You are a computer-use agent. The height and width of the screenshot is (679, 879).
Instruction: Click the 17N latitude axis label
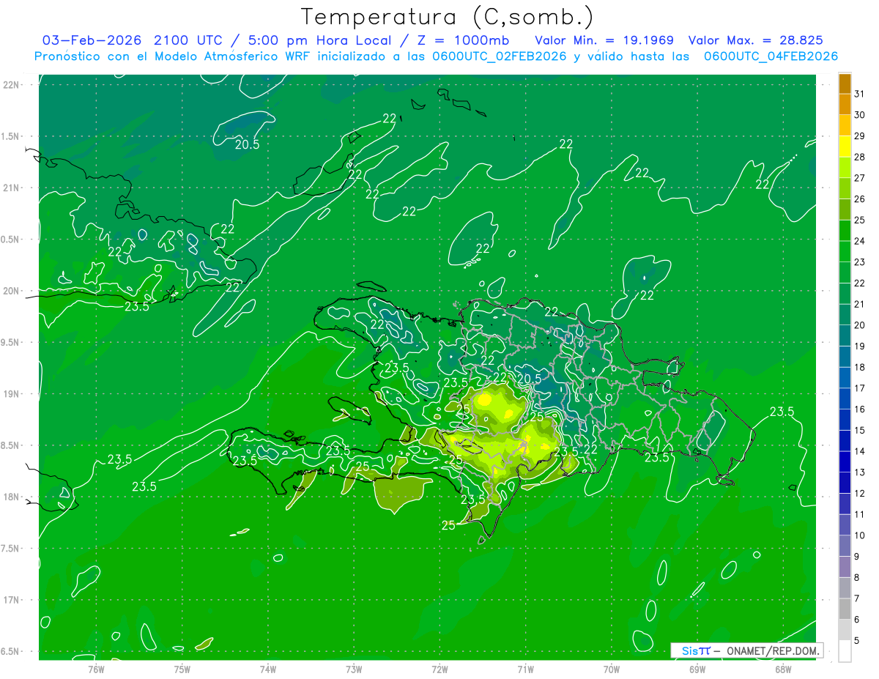[x=12, y=600]
